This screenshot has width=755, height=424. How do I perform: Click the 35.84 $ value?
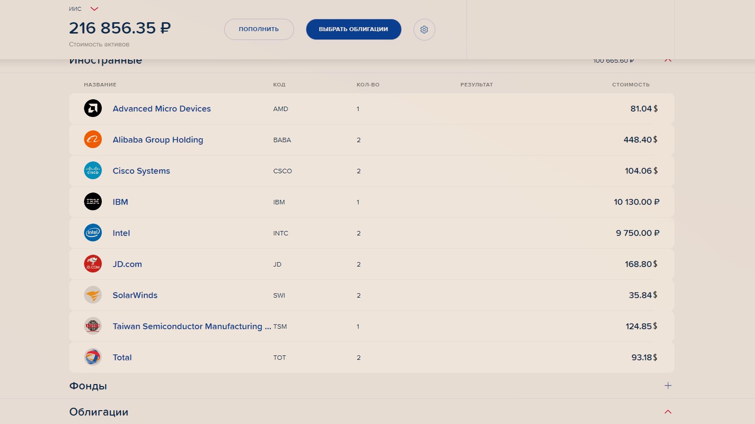coord(643,295)
